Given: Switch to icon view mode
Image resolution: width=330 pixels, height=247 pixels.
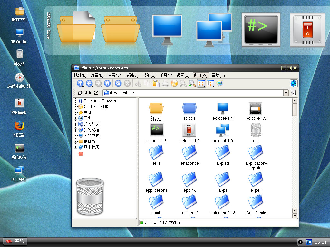Looking at the screenshot, I should tap(201, 83).
